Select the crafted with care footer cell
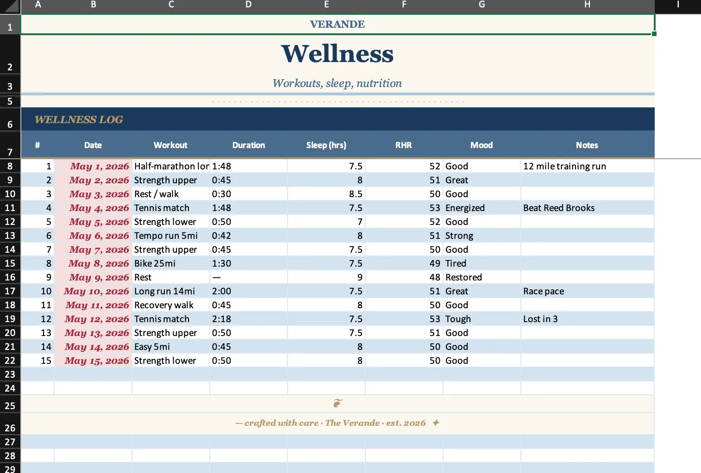Viewport: 701px width, 473px height. coord(338,423)
